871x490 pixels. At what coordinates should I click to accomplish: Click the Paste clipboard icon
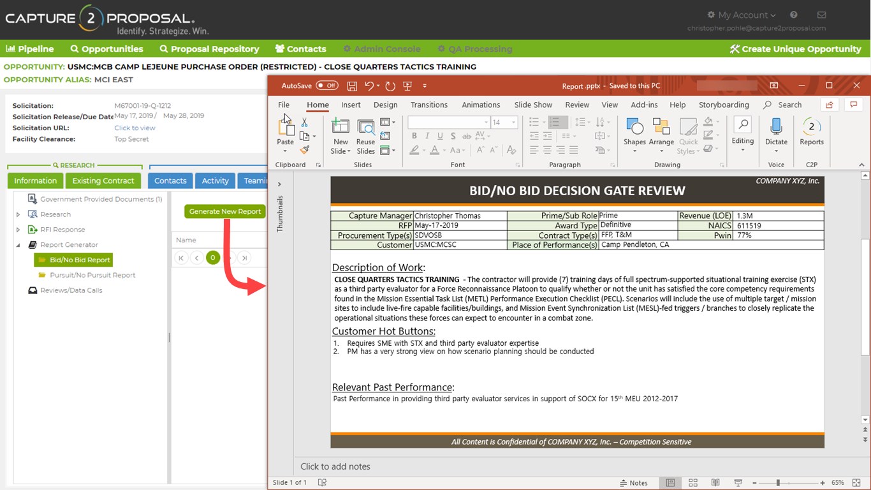286,126
